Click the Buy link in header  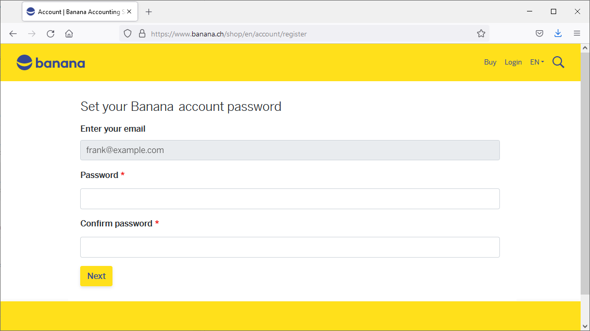tap(490, 62)
